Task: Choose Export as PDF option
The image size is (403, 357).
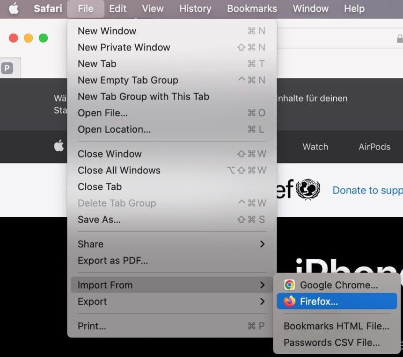Action: (x=113, y=261)
